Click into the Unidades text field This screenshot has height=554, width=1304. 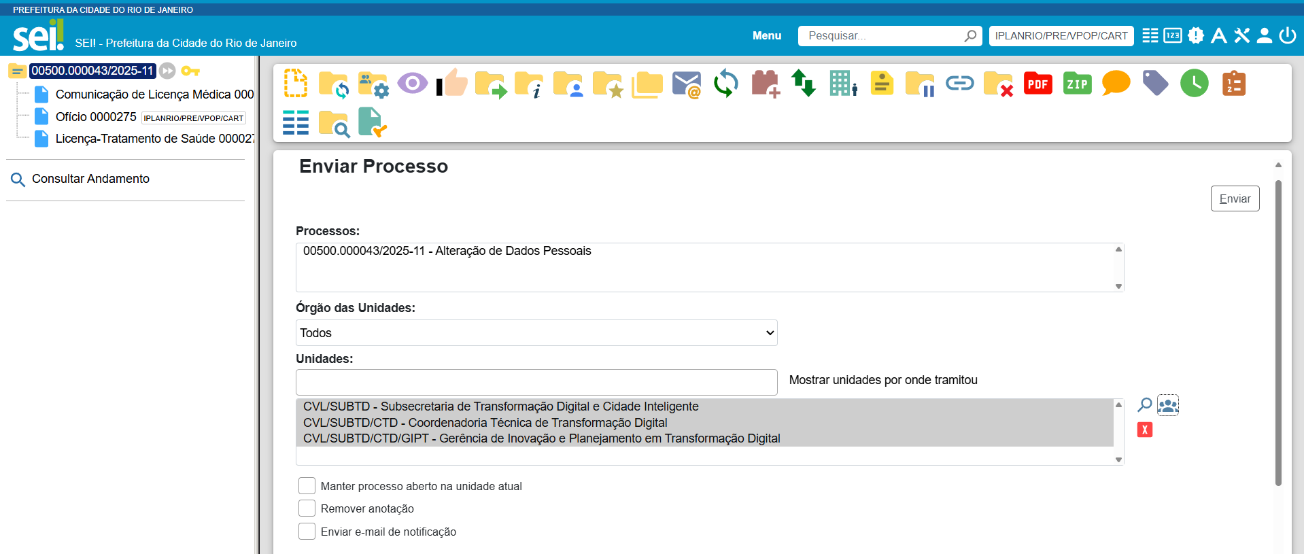coord(536,382)
